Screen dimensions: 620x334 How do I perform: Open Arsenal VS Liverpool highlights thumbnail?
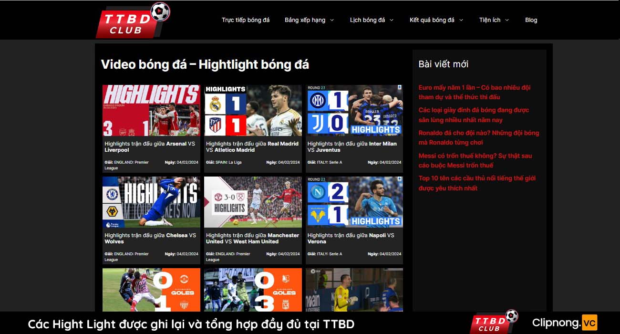[151, 110]
